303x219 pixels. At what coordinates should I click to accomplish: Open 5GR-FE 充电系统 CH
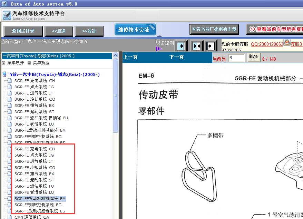35,149
